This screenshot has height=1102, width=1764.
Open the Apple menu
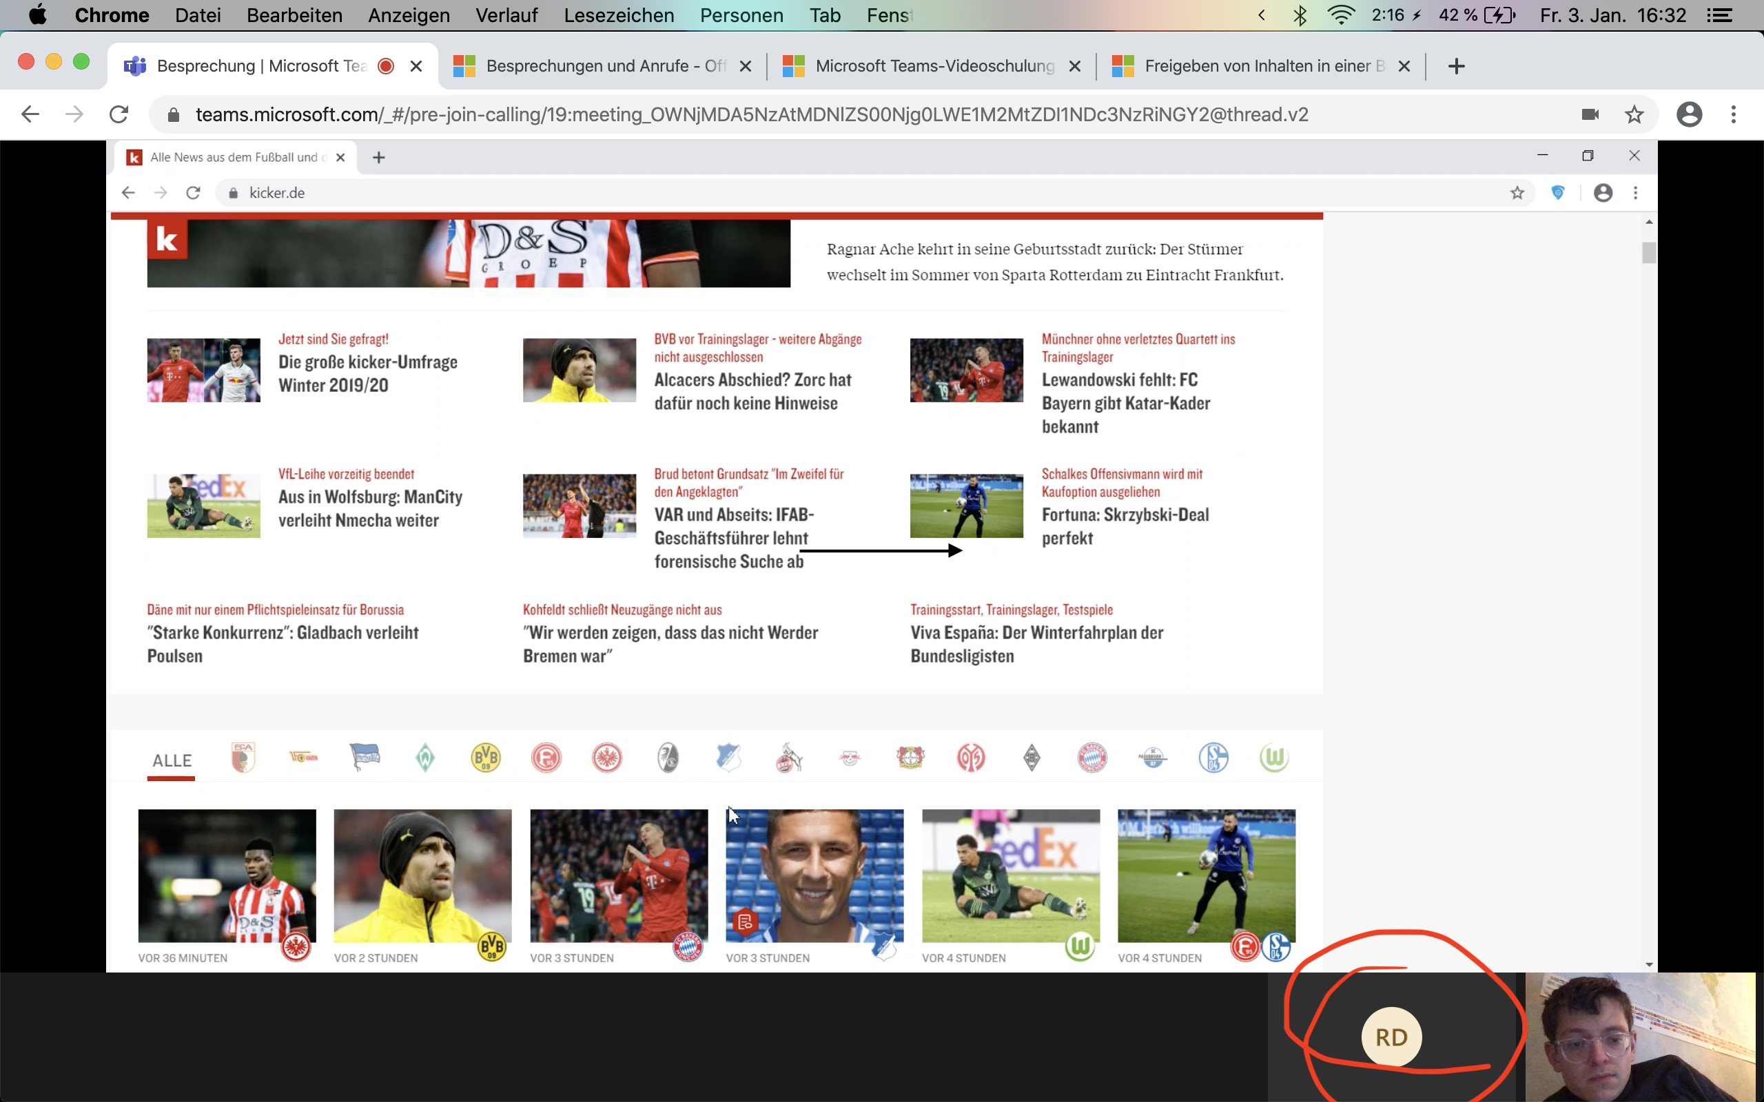point(37,14)
